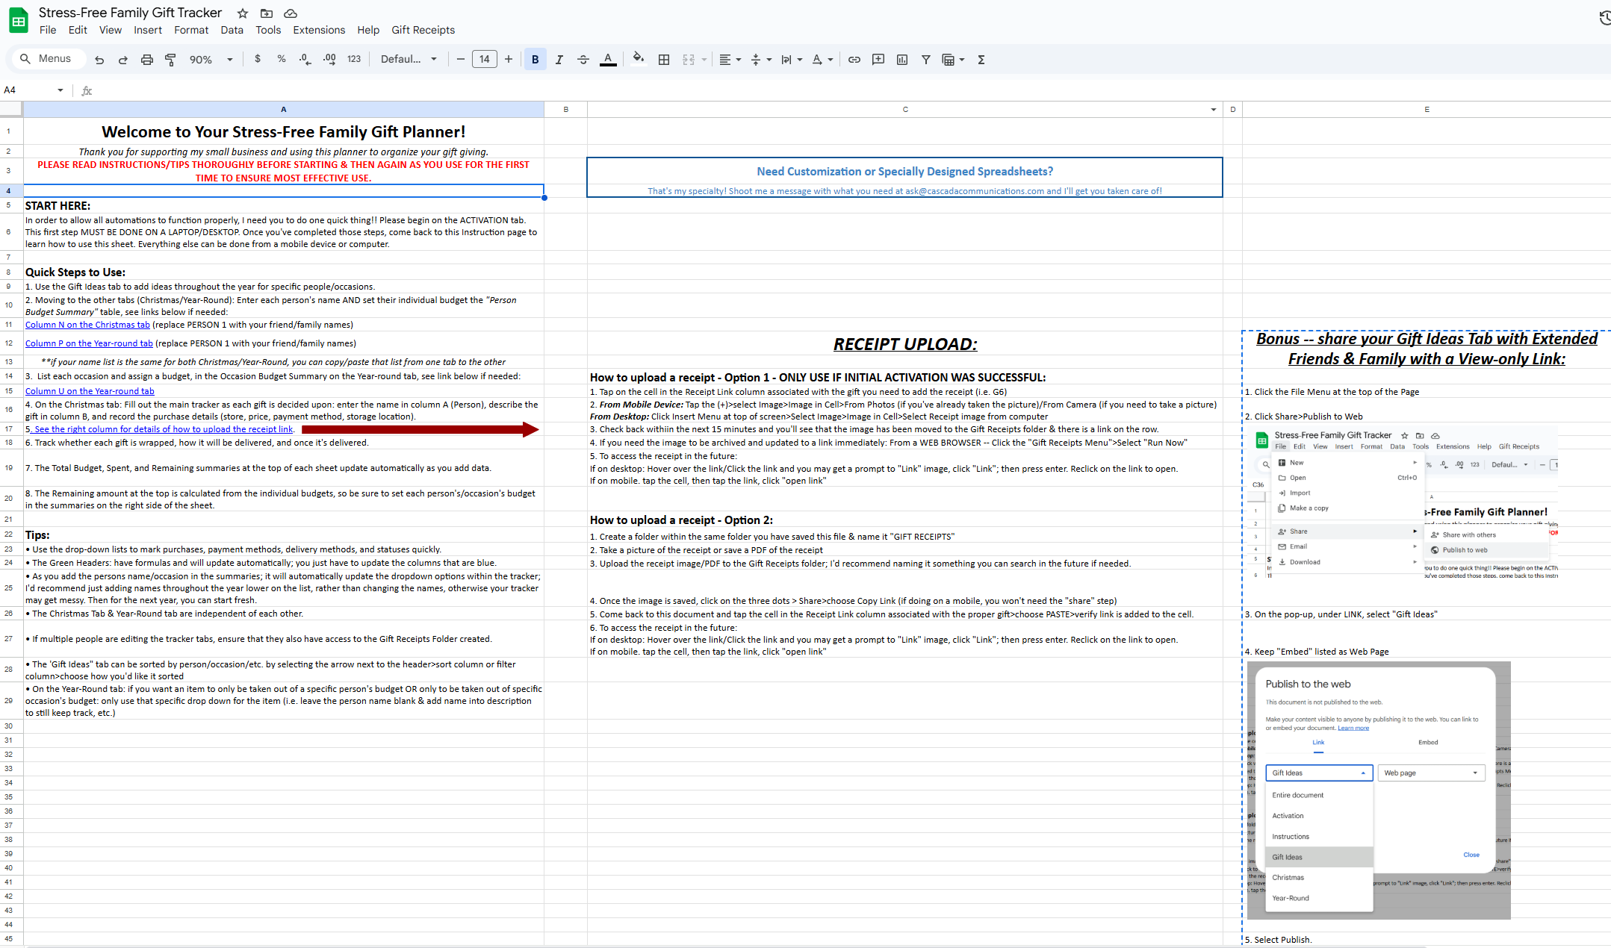The image size is (1611, 948).
Task: Open print settings via the printer icon
Action: 147,59
